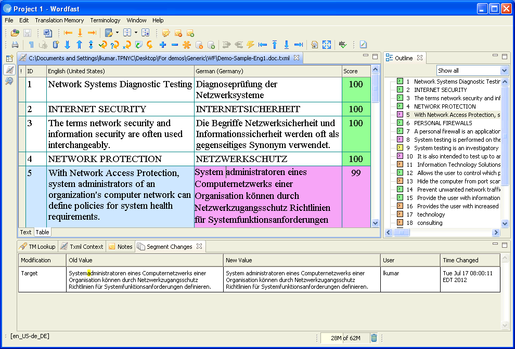Select outline item 6 PERSONAL FIREWALLS
The height and width of the screenshot is (349, 515).
[x=443, y=123]
